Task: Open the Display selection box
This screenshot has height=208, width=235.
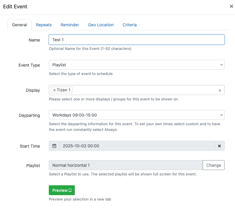Action: click(x=144, y=90)
